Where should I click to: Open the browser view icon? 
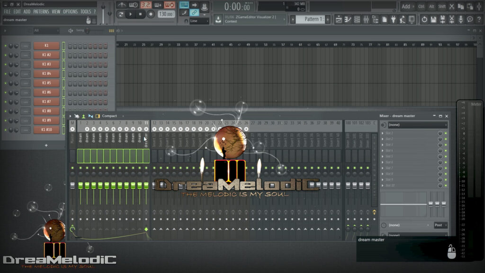point(375,19)
